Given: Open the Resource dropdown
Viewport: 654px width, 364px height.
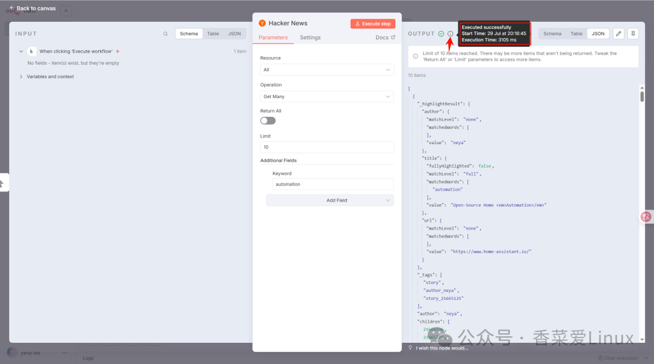Looking at the screenshot, I should click(x=327, y=70).
